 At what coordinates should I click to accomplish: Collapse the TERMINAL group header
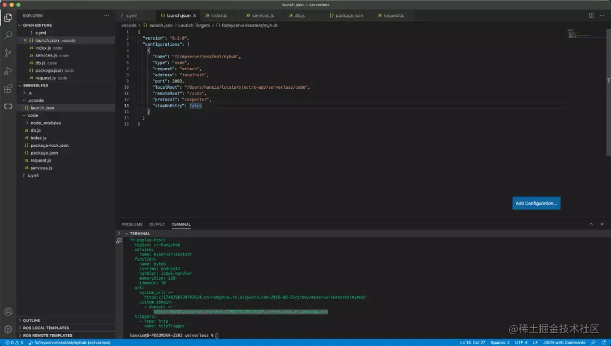click(x=127, y=233)
